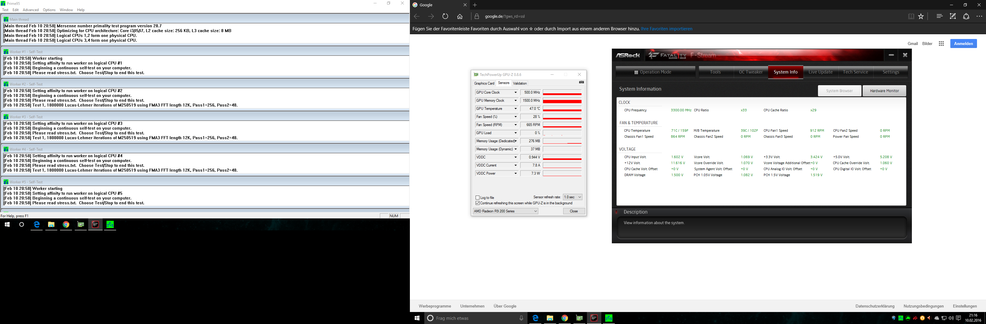
Task: Go to home page icon in Edge
Action: [x=460, y=16]
